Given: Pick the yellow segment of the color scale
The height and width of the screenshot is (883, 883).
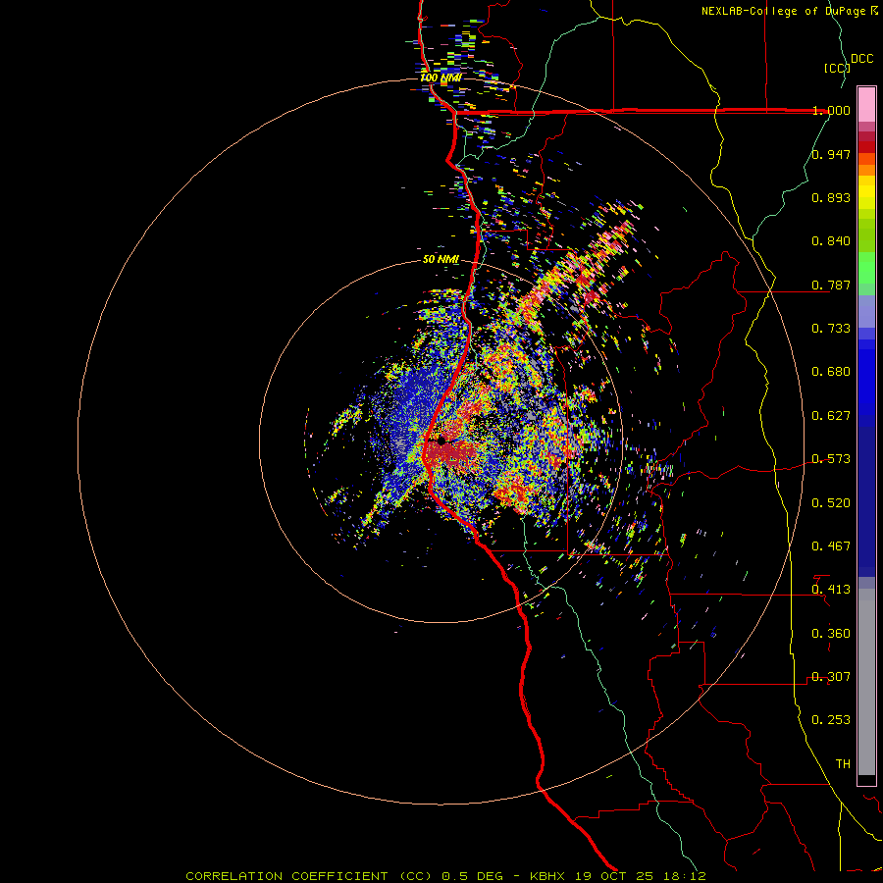Looking at the screenshot, I should pos(866,193).
